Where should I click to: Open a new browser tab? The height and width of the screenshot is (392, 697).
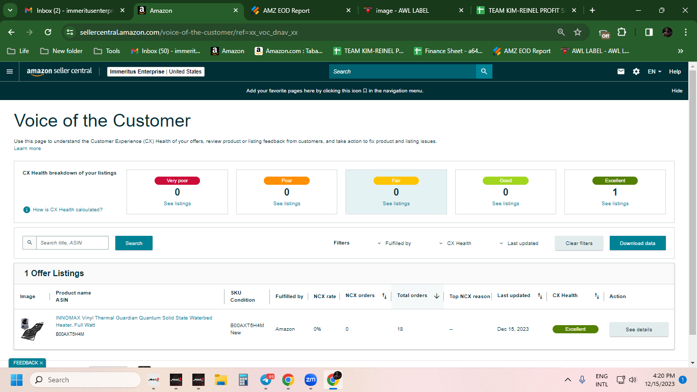click(592, 10)
